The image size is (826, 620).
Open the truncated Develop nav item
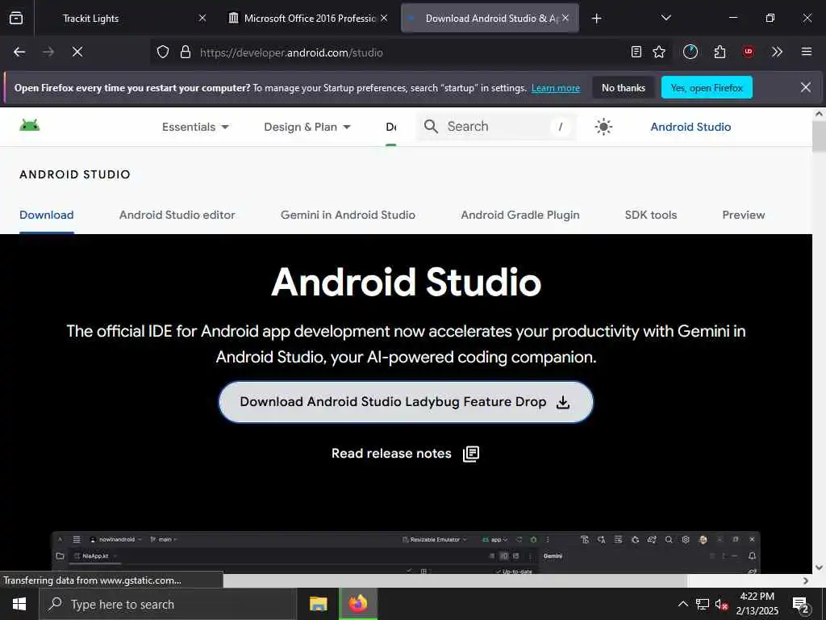(391, 127)
